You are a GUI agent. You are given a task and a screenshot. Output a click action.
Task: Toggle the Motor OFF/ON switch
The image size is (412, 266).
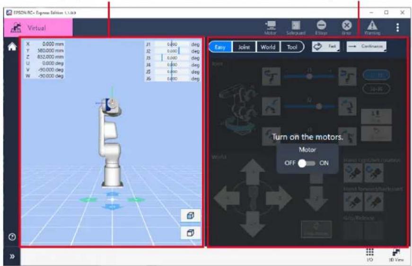(x=307, y=163)
